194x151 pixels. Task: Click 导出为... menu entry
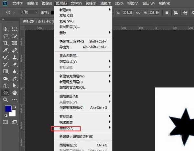click(66, 47)
